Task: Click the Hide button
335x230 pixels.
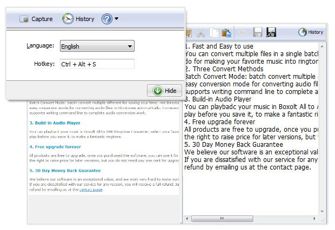Action: tap(164, 90)
